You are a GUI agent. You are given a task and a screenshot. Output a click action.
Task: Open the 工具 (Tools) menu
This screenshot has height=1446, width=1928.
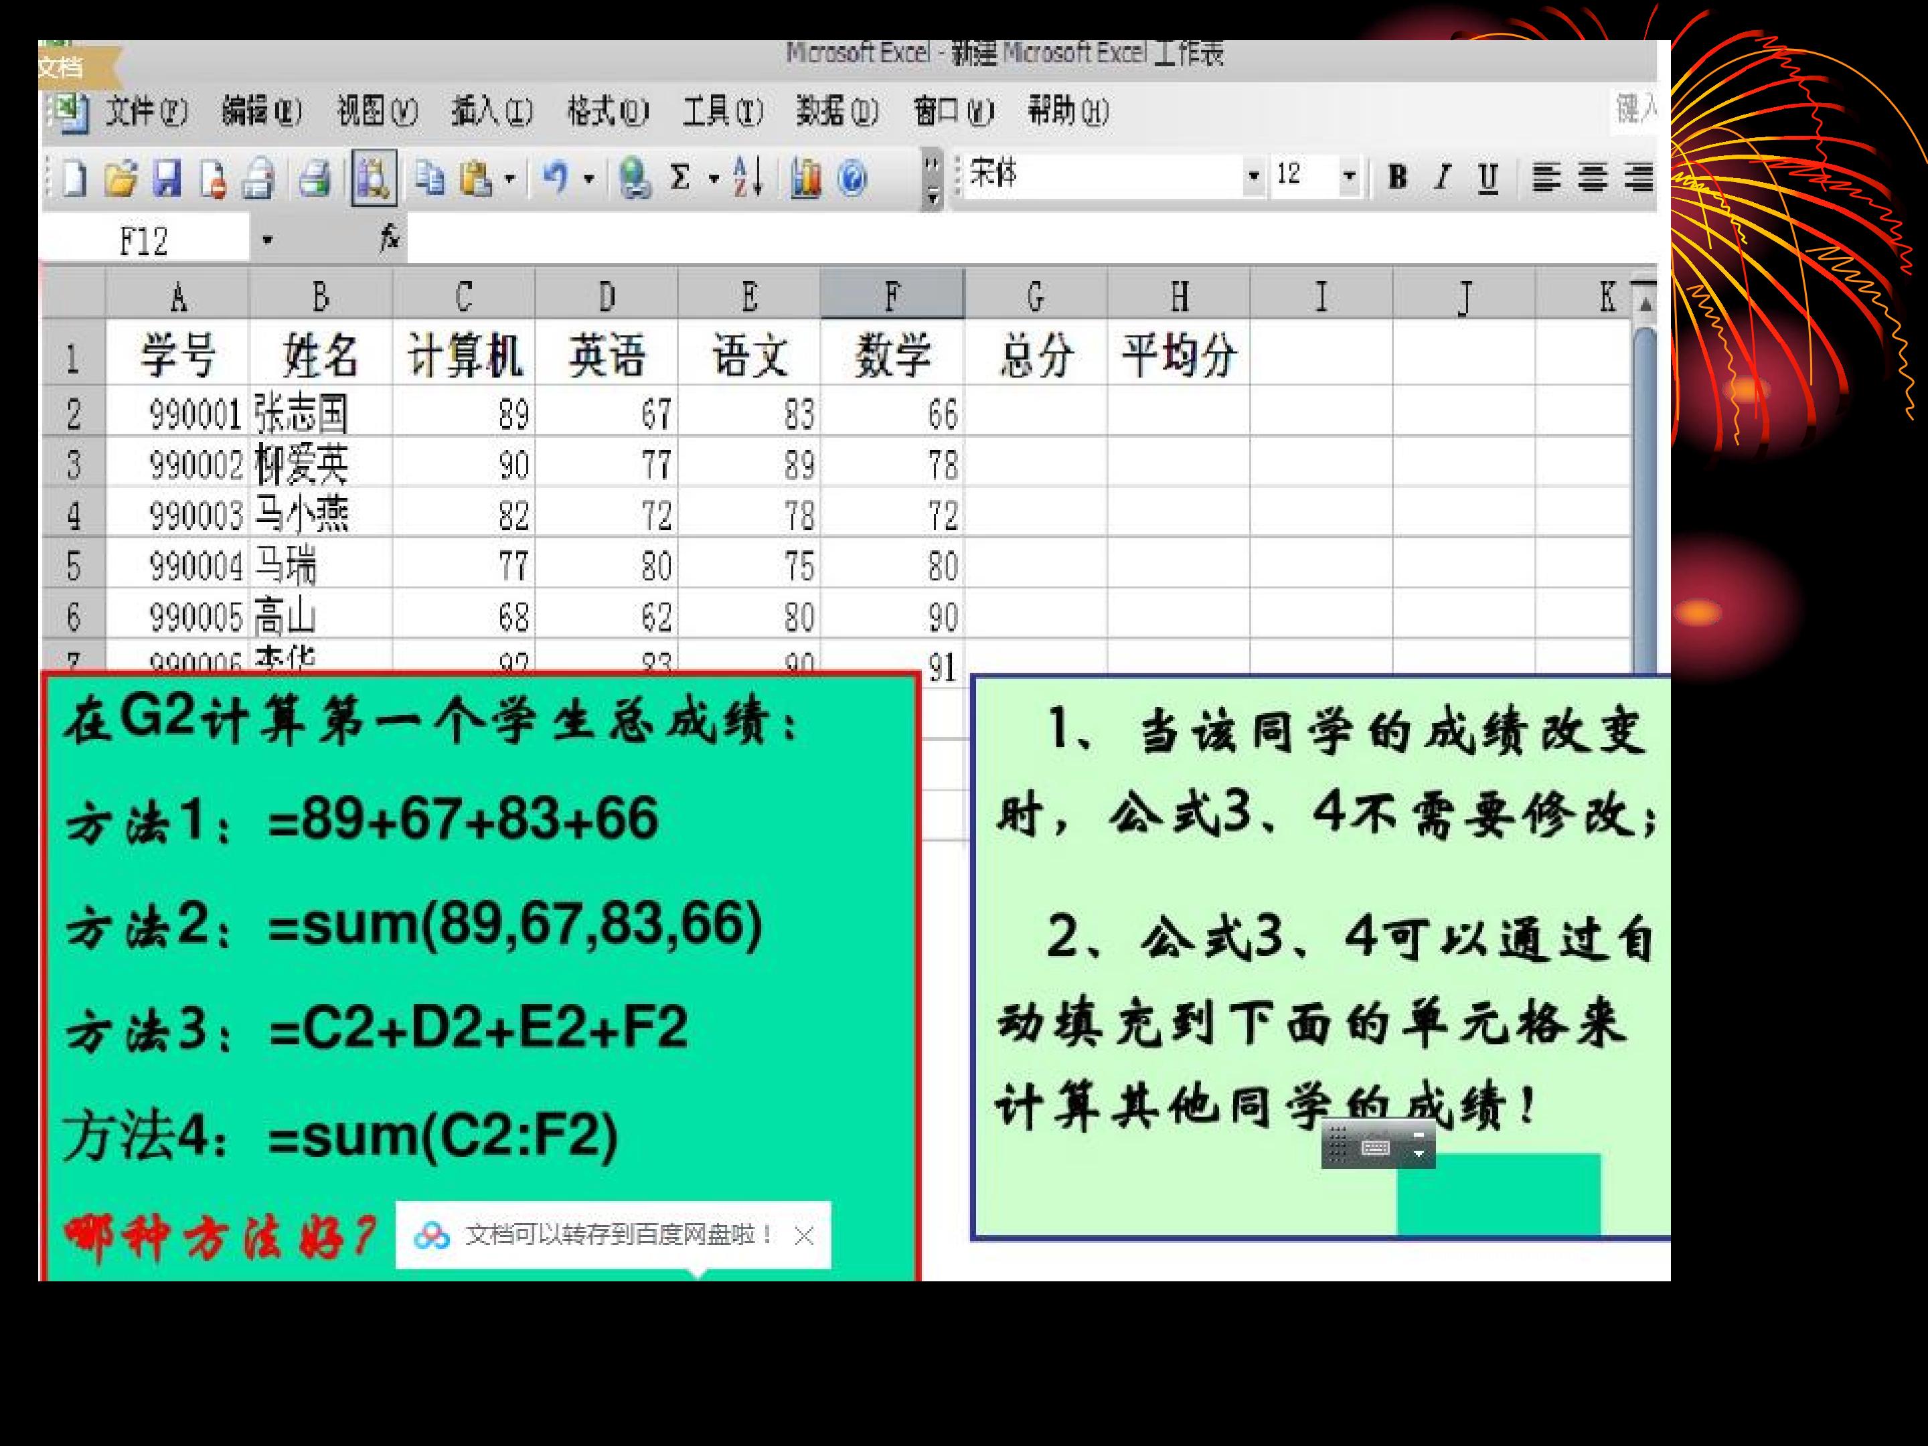pyautogui.click(x=722, y=112)
